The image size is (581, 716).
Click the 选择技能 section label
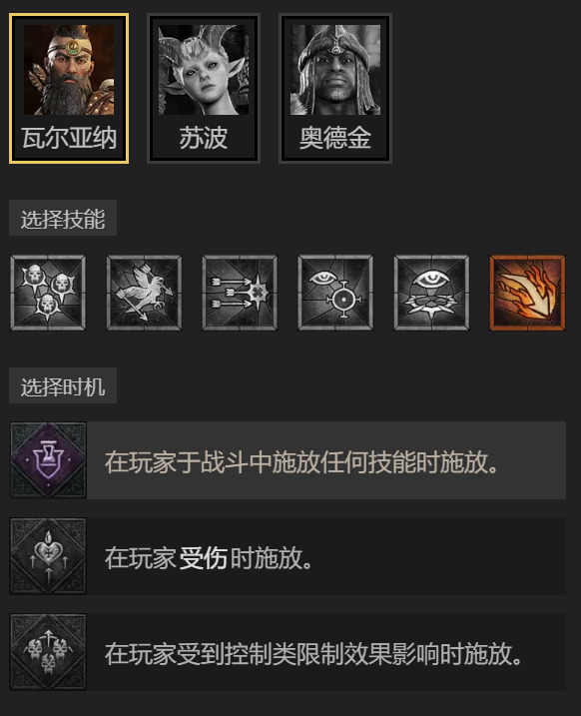(x=63, y=218)
